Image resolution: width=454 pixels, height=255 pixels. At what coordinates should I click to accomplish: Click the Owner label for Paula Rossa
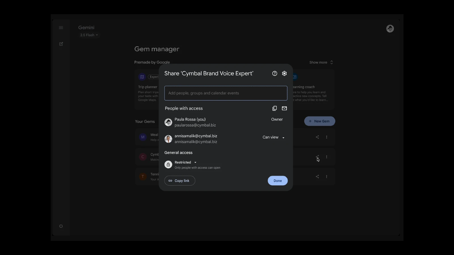pos(277,120)
